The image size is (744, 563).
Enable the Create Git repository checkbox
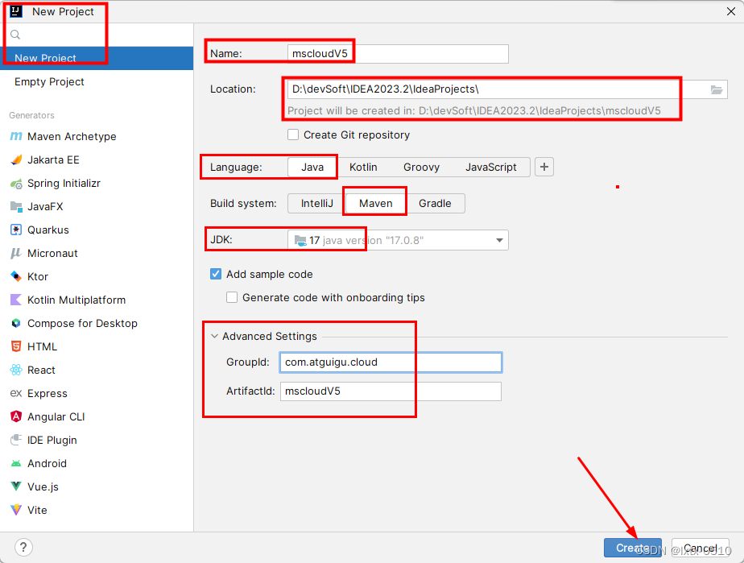point(293,135)
